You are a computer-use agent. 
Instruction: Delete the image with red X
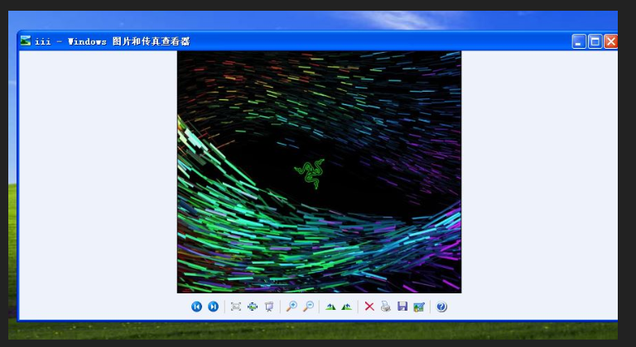click(x=369, y=307)
